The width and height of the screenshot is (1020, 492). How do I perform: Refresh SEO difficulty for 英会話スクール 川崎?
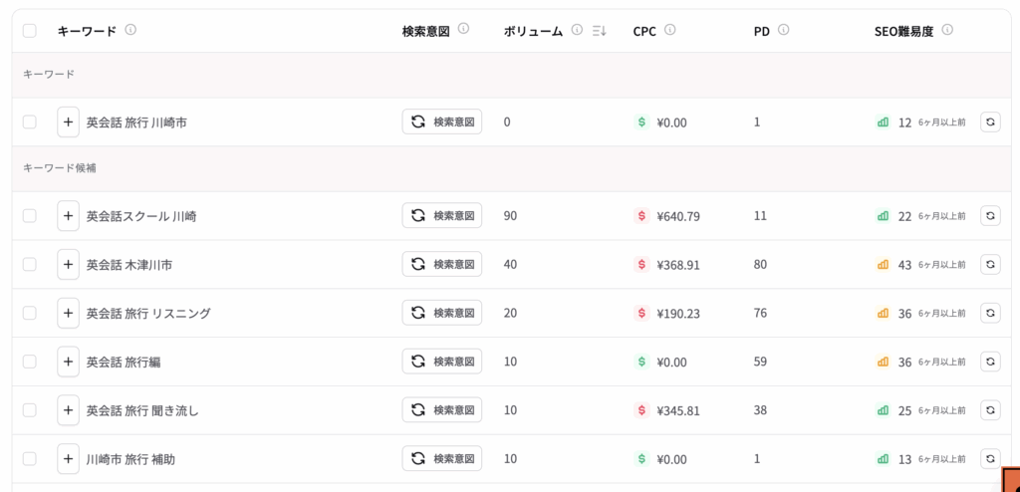pyautogui.click(x=990, y=215)
